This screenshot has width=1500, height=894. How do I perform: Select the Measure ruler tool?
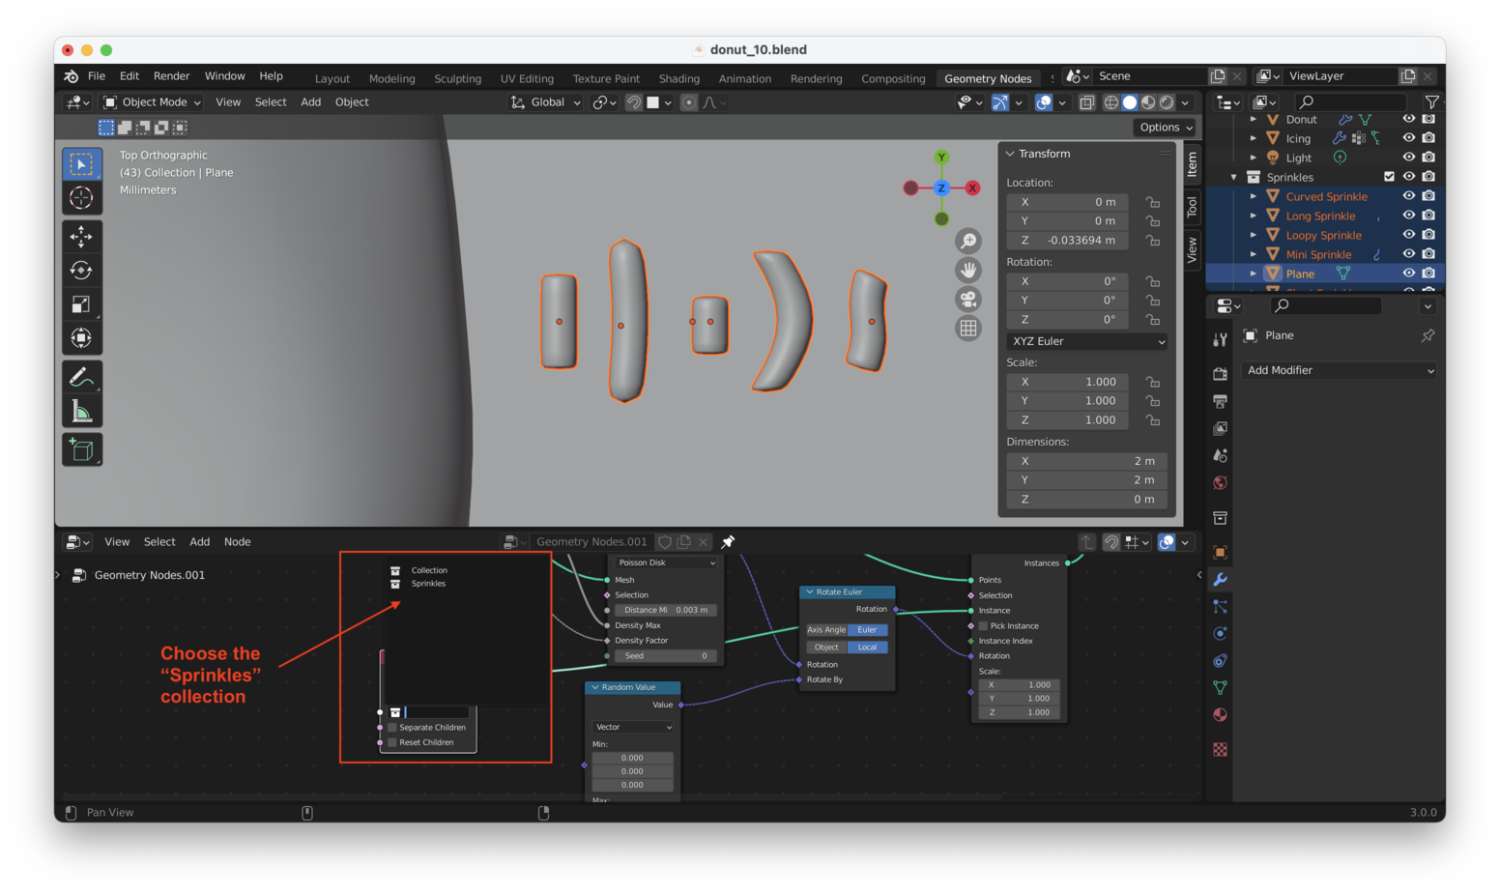pyautogui.click(x=82, y=413)
